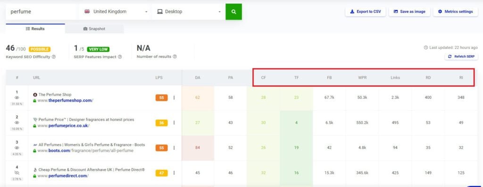
Task: Open www.perfumedirect.com link
Action: point(63,176)
